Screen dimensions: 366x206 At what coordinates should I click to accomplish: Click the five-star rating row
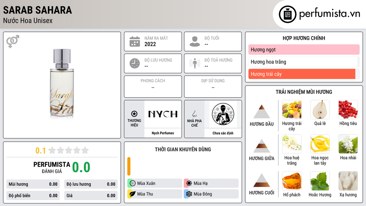coord(69,150)
